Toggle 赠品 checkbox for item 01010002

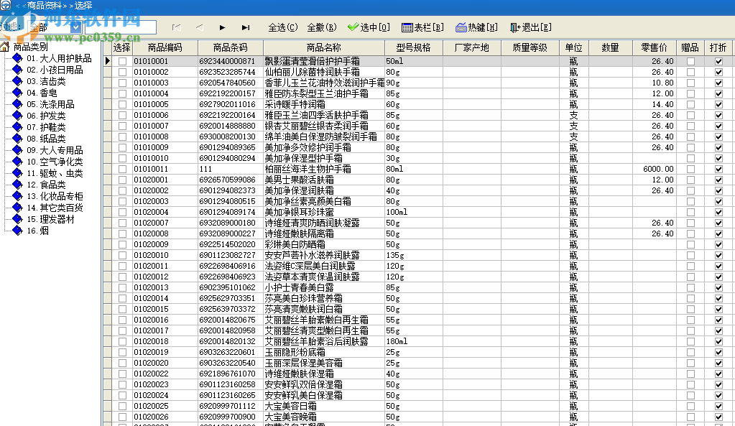(690, 72)
